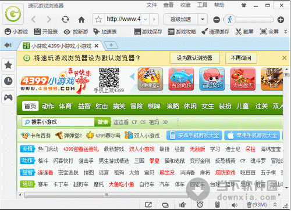Screen dimensions: 291x211
Task: Expand toolbar overflow double chevron
Action: click(285, 31)
